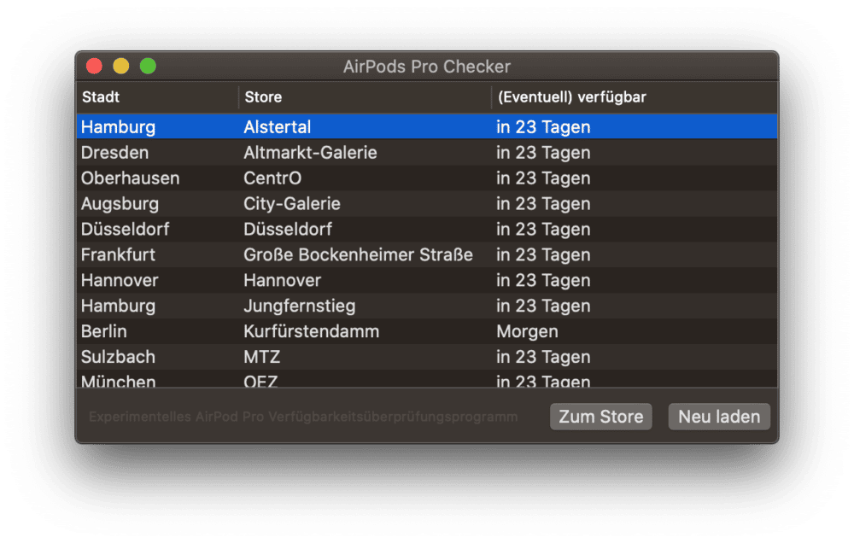Select the Altmarkt-Galerie store cell
854x543 pixels.
coord(311,153)
